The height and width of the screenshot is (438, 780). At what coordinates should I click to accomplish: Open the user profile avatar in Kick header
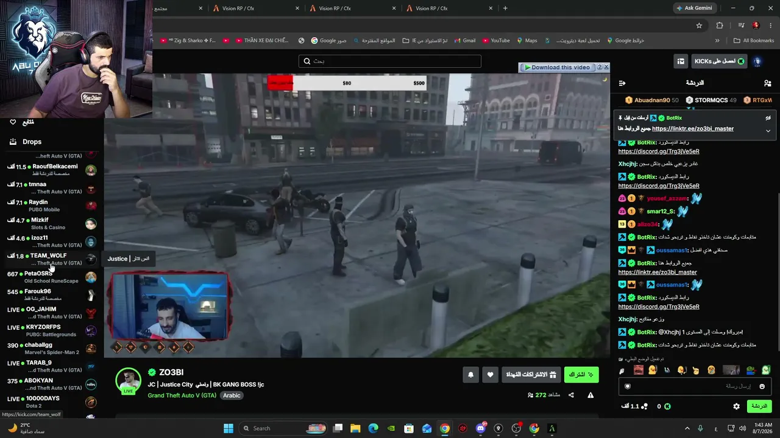(757, 61)
